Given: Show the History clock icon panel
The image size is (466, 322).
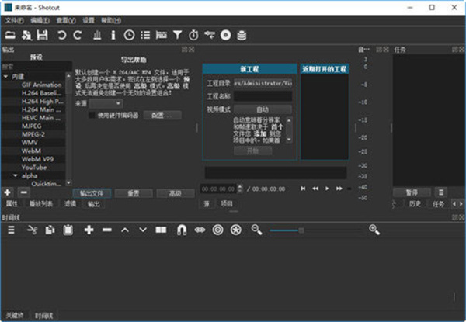Looking at the screenshot, I should (x=129, y=35).
